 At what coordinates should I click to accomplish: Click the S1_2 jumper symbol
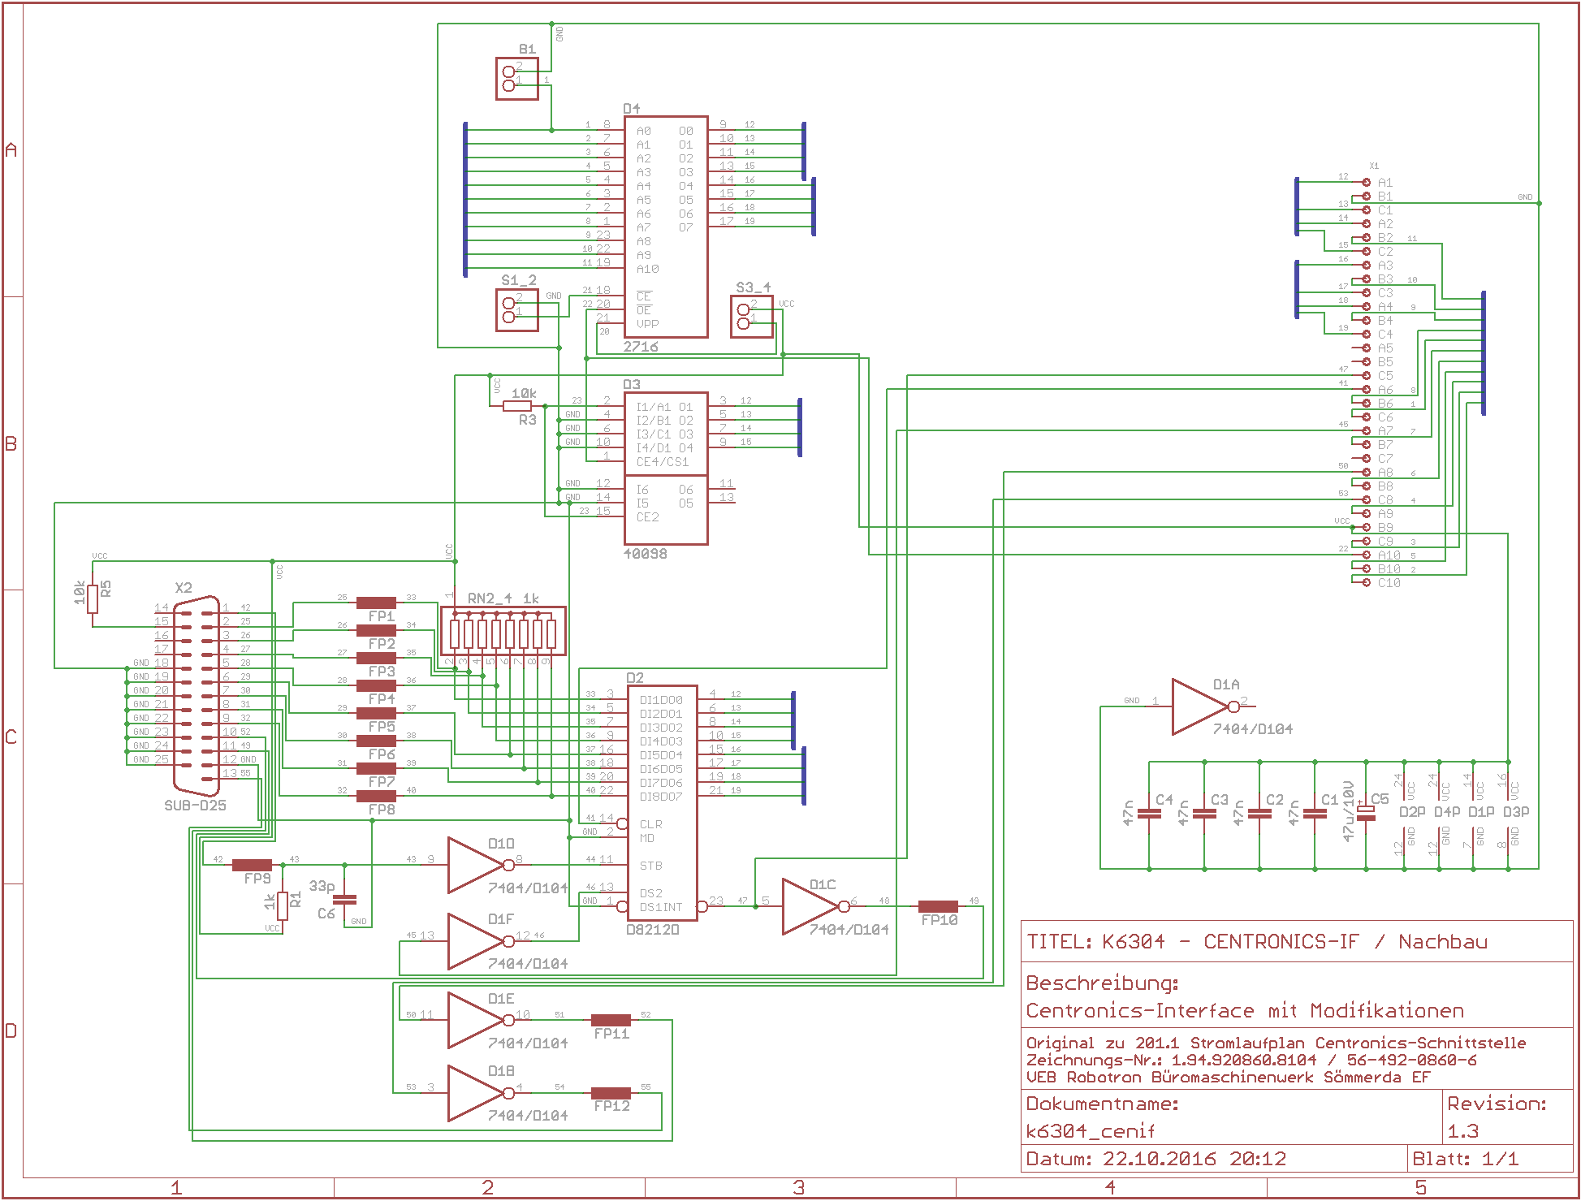tap(517, 309)
